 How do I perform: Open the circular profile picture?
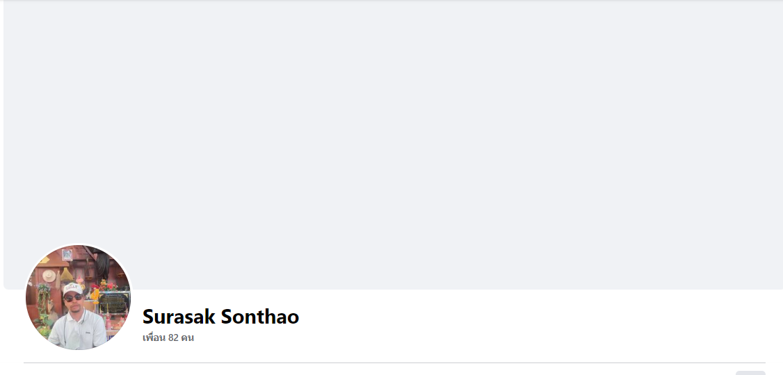pos(78,297)
